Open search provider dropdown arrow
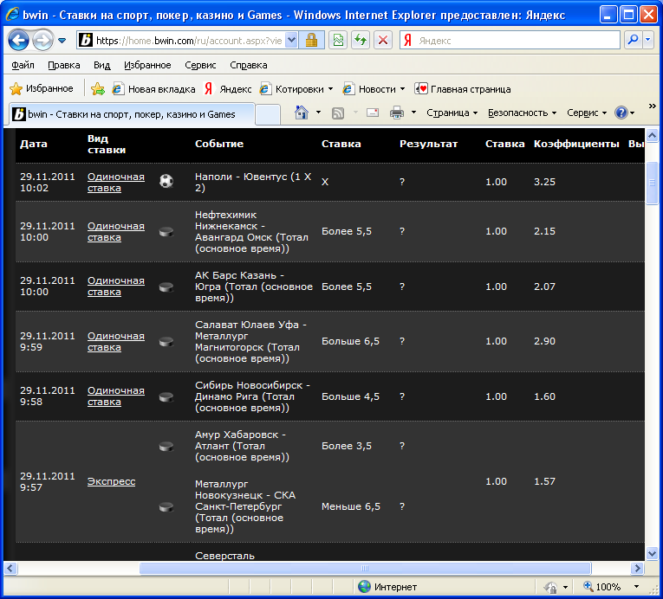This screenshot has height=599, width=663. point(648,40)
